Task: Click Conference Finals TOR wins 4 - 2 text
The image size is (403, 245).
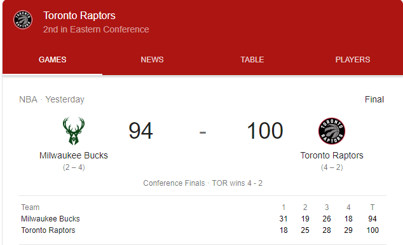Action: click(203, 183)
